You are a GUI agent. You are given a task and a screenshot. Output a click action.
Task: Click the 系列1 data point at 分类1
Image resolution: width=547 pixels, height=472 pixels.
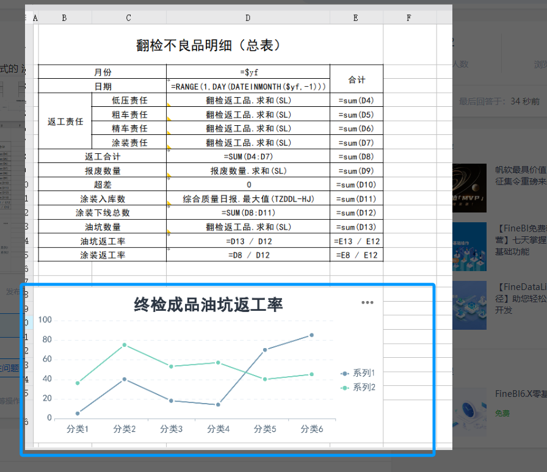78,413
